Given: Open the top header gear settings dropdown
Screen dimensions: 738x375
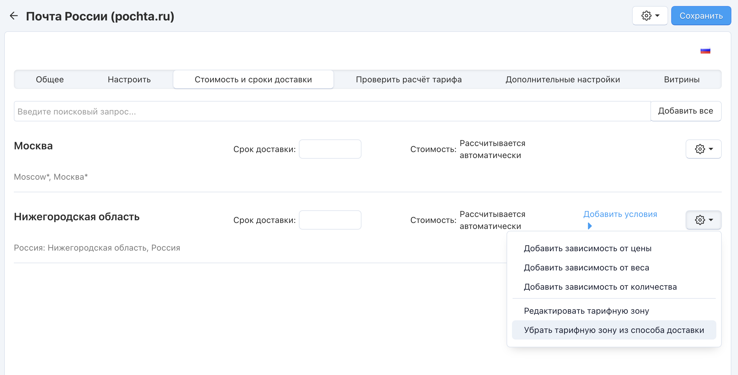Looking at the screenshot, I should 650,16.
